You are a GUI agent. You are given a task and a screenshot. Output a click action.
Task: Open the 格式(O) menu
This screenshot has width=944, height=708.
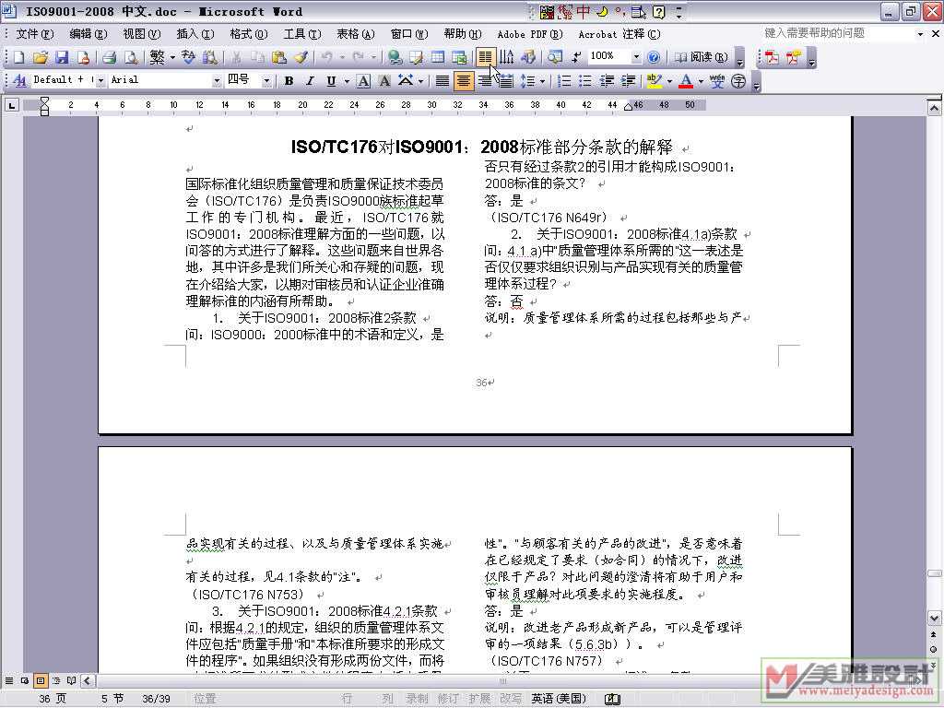(x=249, y=34)
